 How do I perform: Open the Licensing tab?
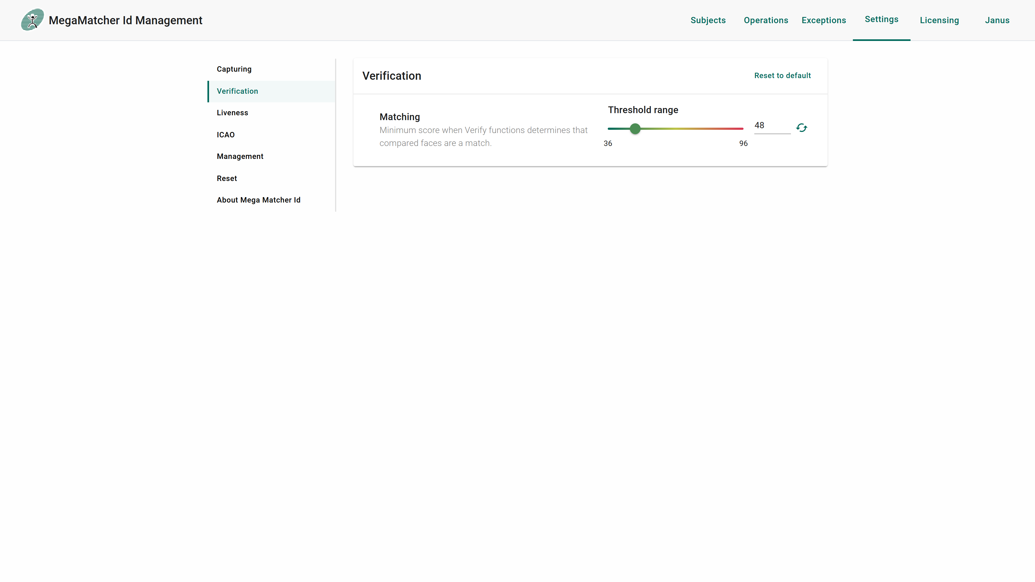click(939, 20)
